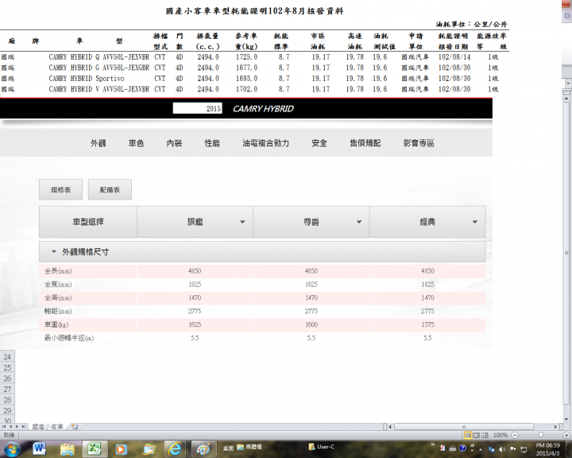Click the 配備表 button
Screen dimensions: 572x458
(x=110, y=189)
